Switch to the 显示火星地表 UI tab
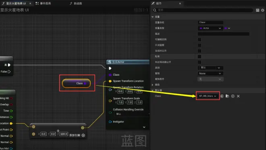 [16, 3]
